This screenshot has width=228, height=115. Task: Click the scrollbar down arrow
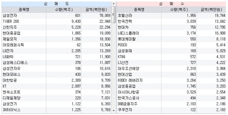(x=114, y=111)
